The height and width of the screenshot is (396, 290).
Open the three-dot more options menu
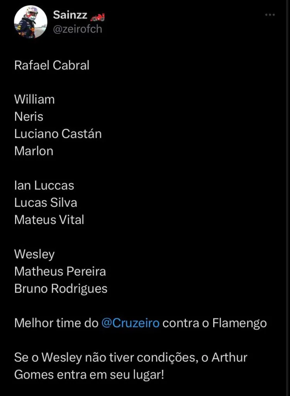click(270, 15)
